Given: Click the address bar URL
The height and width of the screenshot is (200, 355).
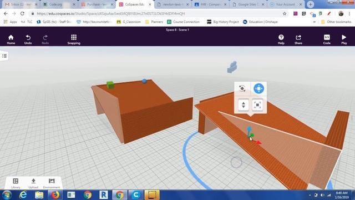Looking at the screenshot, I should click(x=111, y=13).
